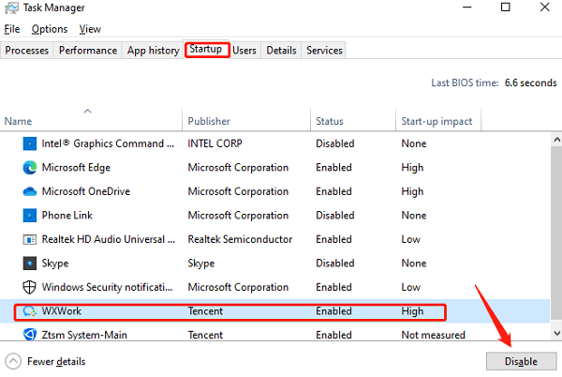Switch to the Performance tab

tap(88, 50)
